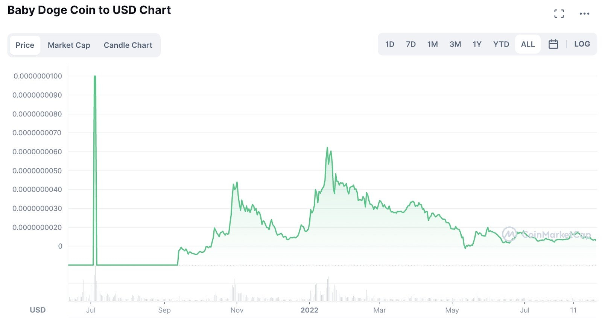The height and width of the screenshot is (318, 602).
Task: Open the fullscreen chart view icon
Action: click(x=559, y=14)
